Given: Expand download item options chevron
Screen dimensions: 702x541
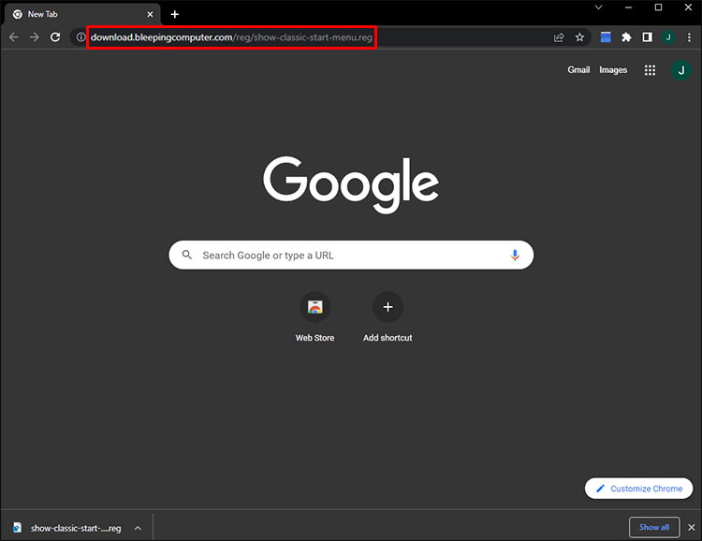Looking at the screenshot, I should (138, 528).
